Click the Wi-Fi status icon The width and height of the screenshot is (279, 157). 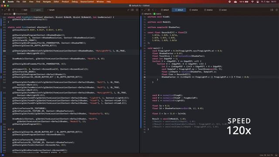click(x=252, y=2)
